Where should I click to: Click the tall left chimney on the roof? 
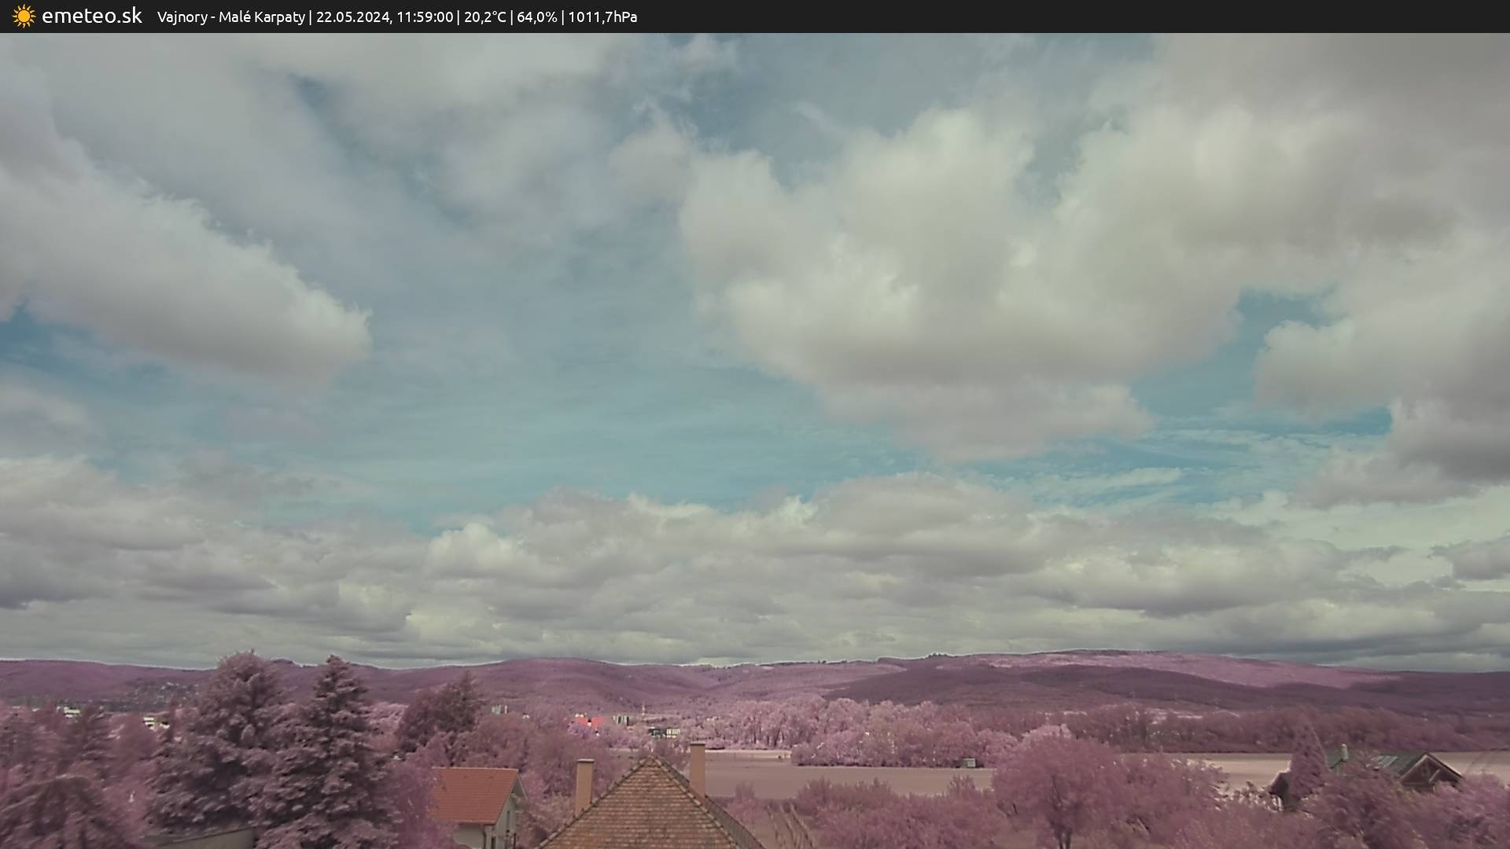pyautogui.click(x=584, y=785)
